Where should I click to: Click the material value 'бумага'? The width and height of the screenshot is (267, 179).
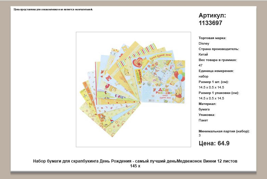point(204,109)
